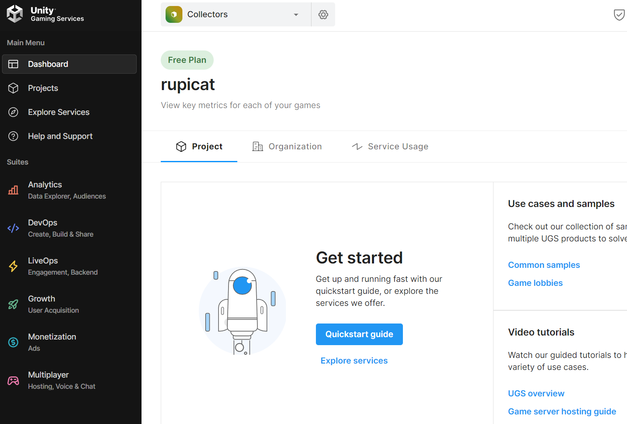Screen dimensions: 627x424
Task: Open the Game lobbies link
Action: coord(535,283)
